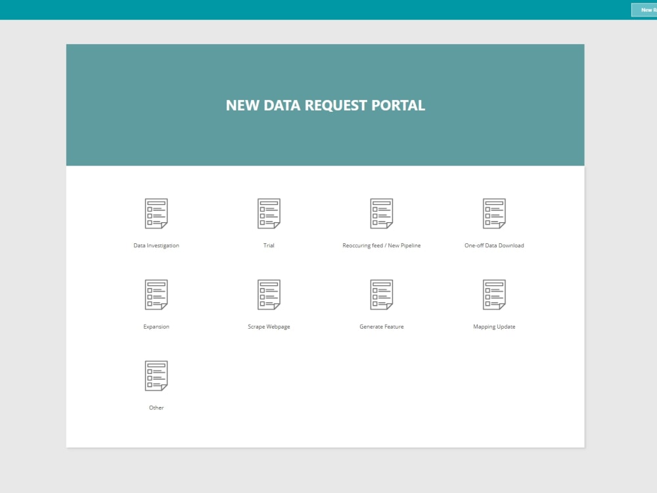Click the Other text label

[x=156, y=408]
